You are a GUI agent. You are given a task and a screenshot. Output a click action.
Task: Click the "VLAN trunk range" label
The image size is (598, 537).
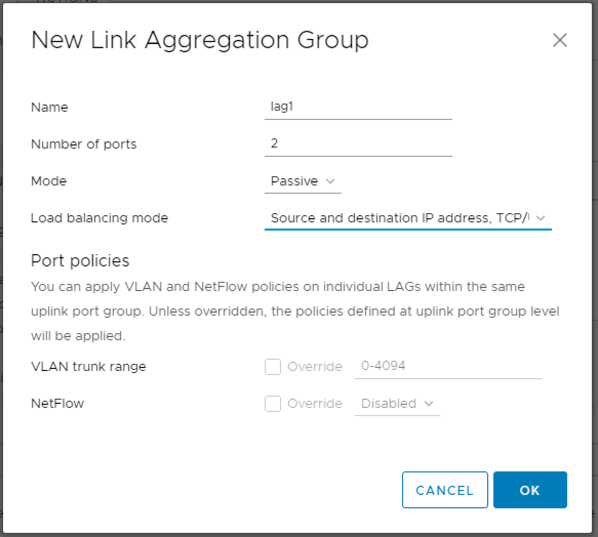tap(89, 367)
